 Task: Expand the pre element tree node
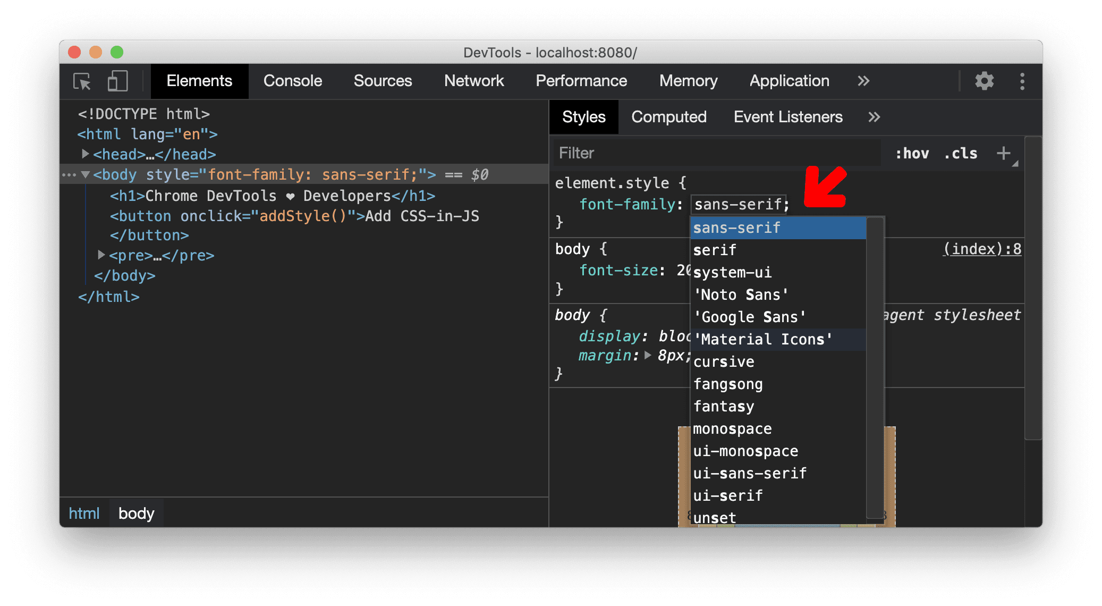coord(96,258)
